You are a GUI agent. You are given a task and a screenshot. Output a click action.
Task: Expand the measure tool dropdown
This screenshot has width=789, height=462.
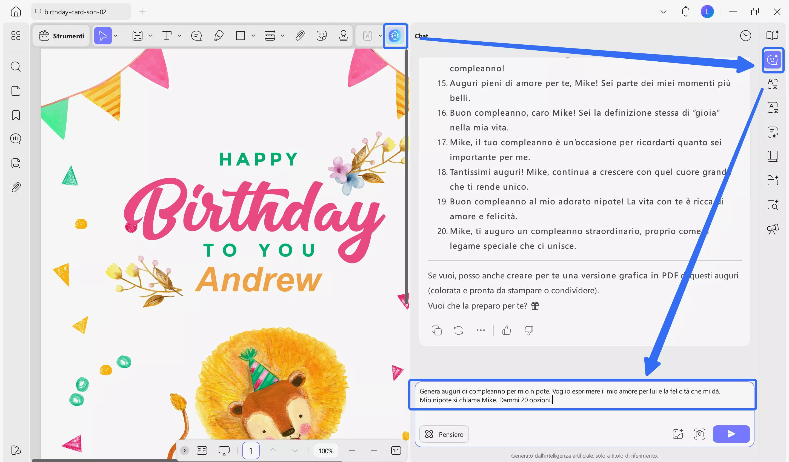283,36
